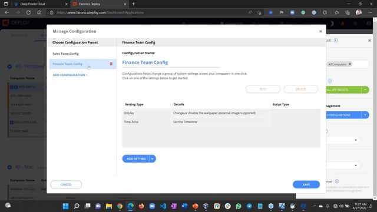
Task: Open the browser Collections icon
Action: pyautogui.click(x=348, y=12)
